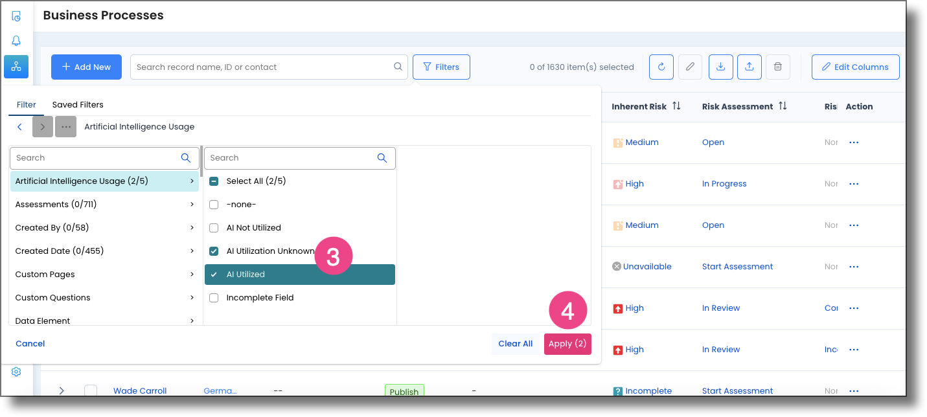Image resolution: width=927 pixels, height=417 pixels.
Task: Click magnifier in filter values search
Action: point(382,157)
